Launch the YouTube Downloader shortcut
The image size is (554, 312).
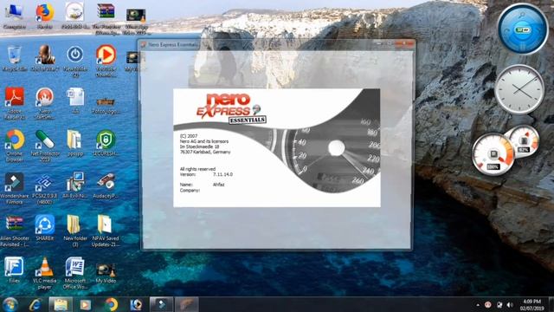[x=106, y=60]
